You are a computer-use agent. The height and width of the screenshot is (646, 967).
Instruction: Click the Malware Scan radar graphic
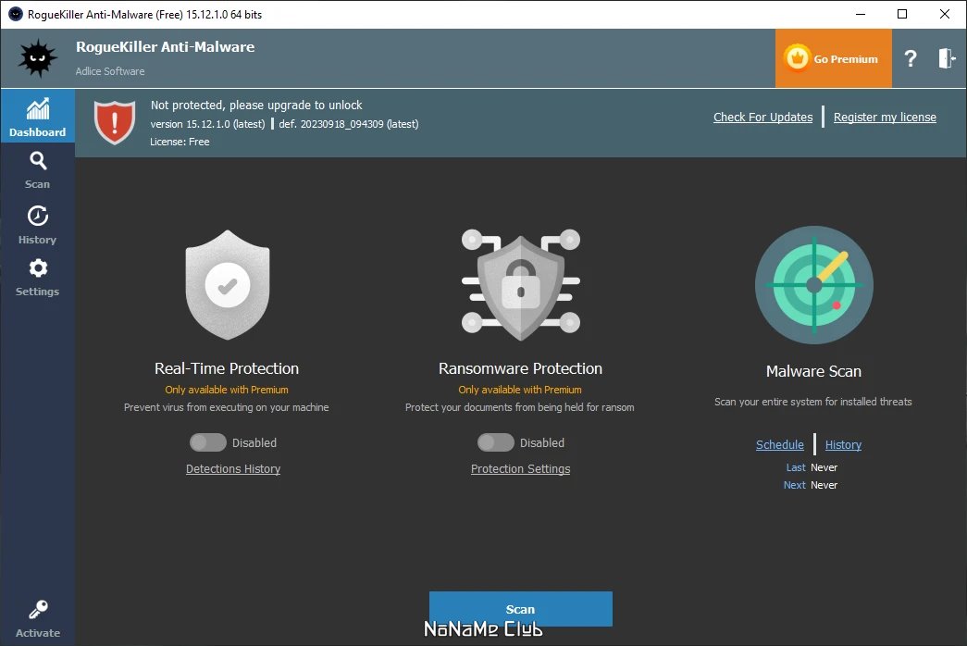coord(813,284)
